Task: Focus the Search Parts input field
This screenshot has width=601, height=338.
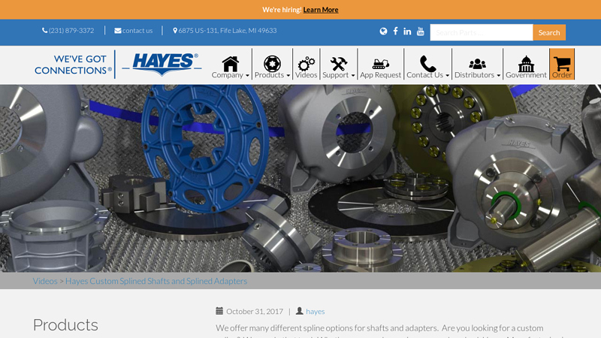Action: [482, 32]
